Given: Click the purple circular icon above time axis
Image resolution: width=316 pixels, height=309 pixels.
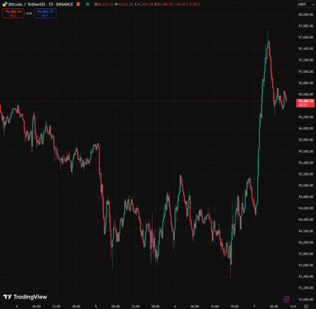Looking at the screenshot, I should tap(287, 298).
